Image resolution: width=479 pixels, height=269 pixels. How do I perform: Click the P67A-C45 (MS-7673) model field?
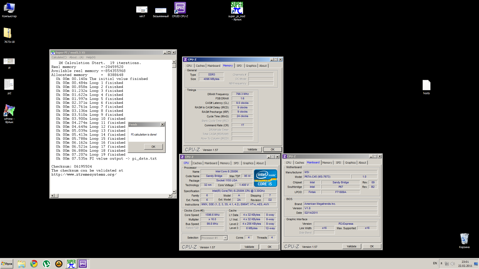pos(327,177)
